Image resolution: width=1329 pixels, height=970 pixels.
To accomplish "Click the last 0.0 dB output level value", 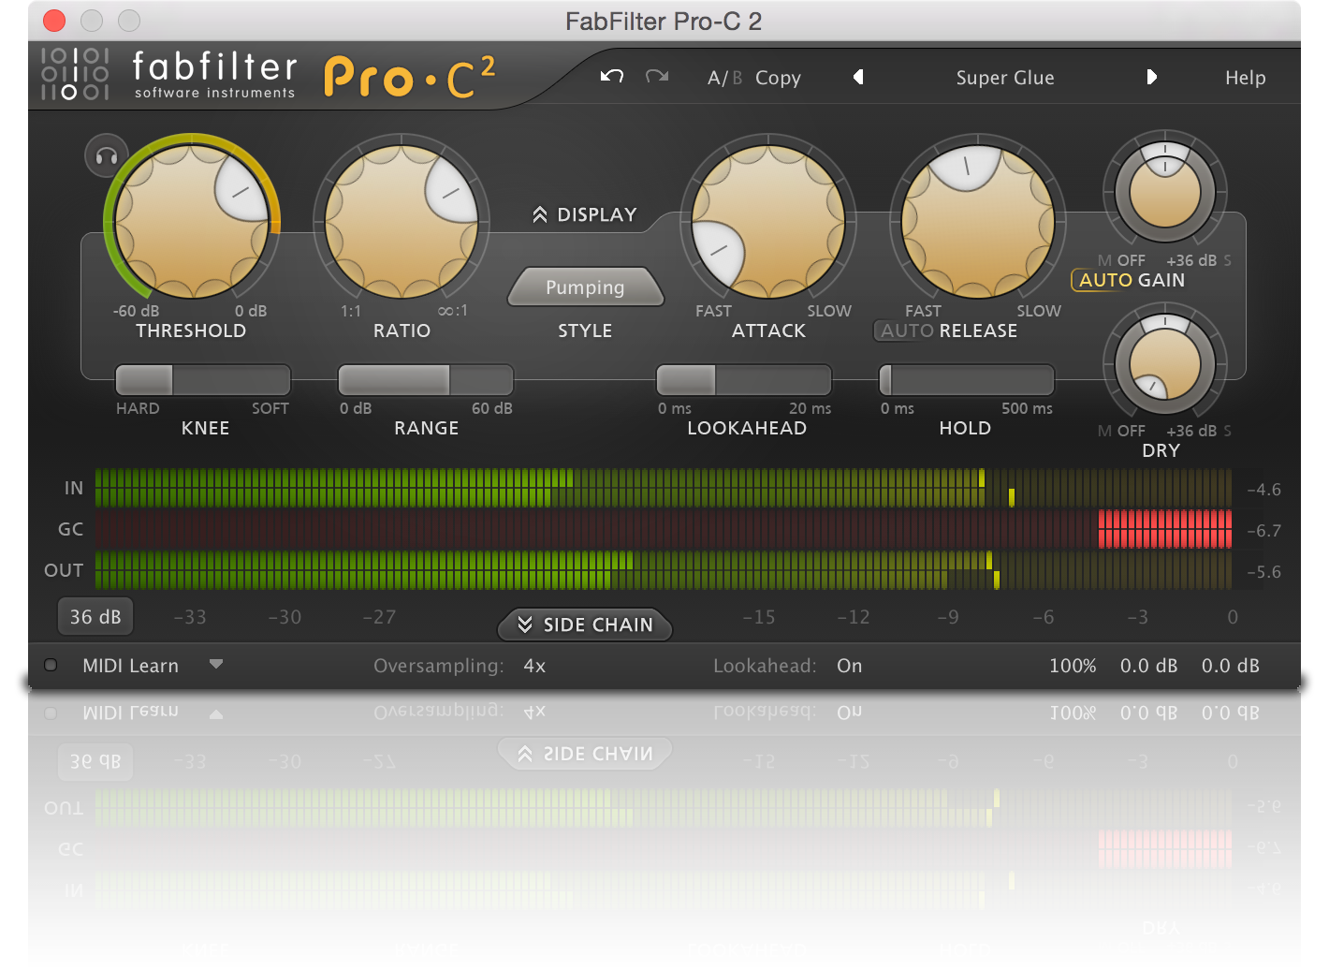I will pyautogui.click(x=1230, y=666).
